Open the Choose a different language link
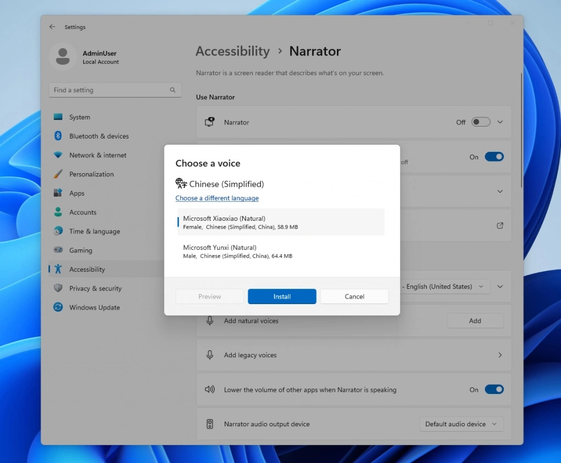Screen dimensions: 561x463 [216, 198]
